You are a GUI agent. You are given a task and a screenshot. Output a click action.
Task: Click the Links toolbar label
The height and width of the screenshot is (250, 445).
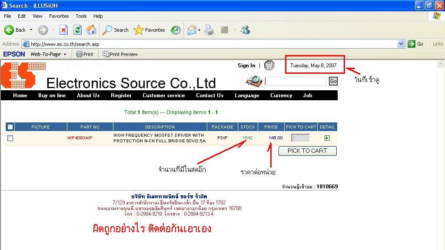click(438, 44)
